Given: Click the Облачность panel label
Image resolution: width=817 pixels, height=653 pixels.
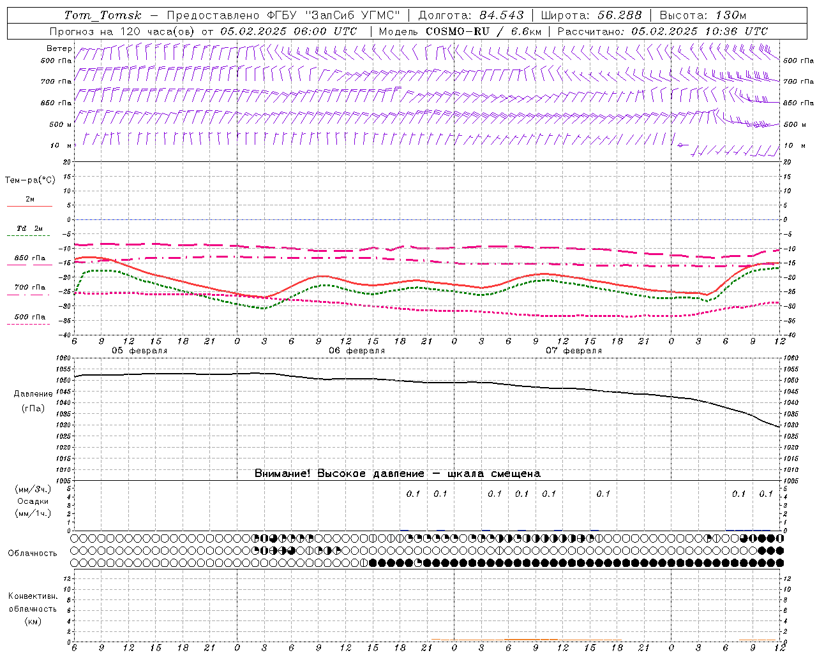Looking at the screenshot, I should tap(33, 554).
